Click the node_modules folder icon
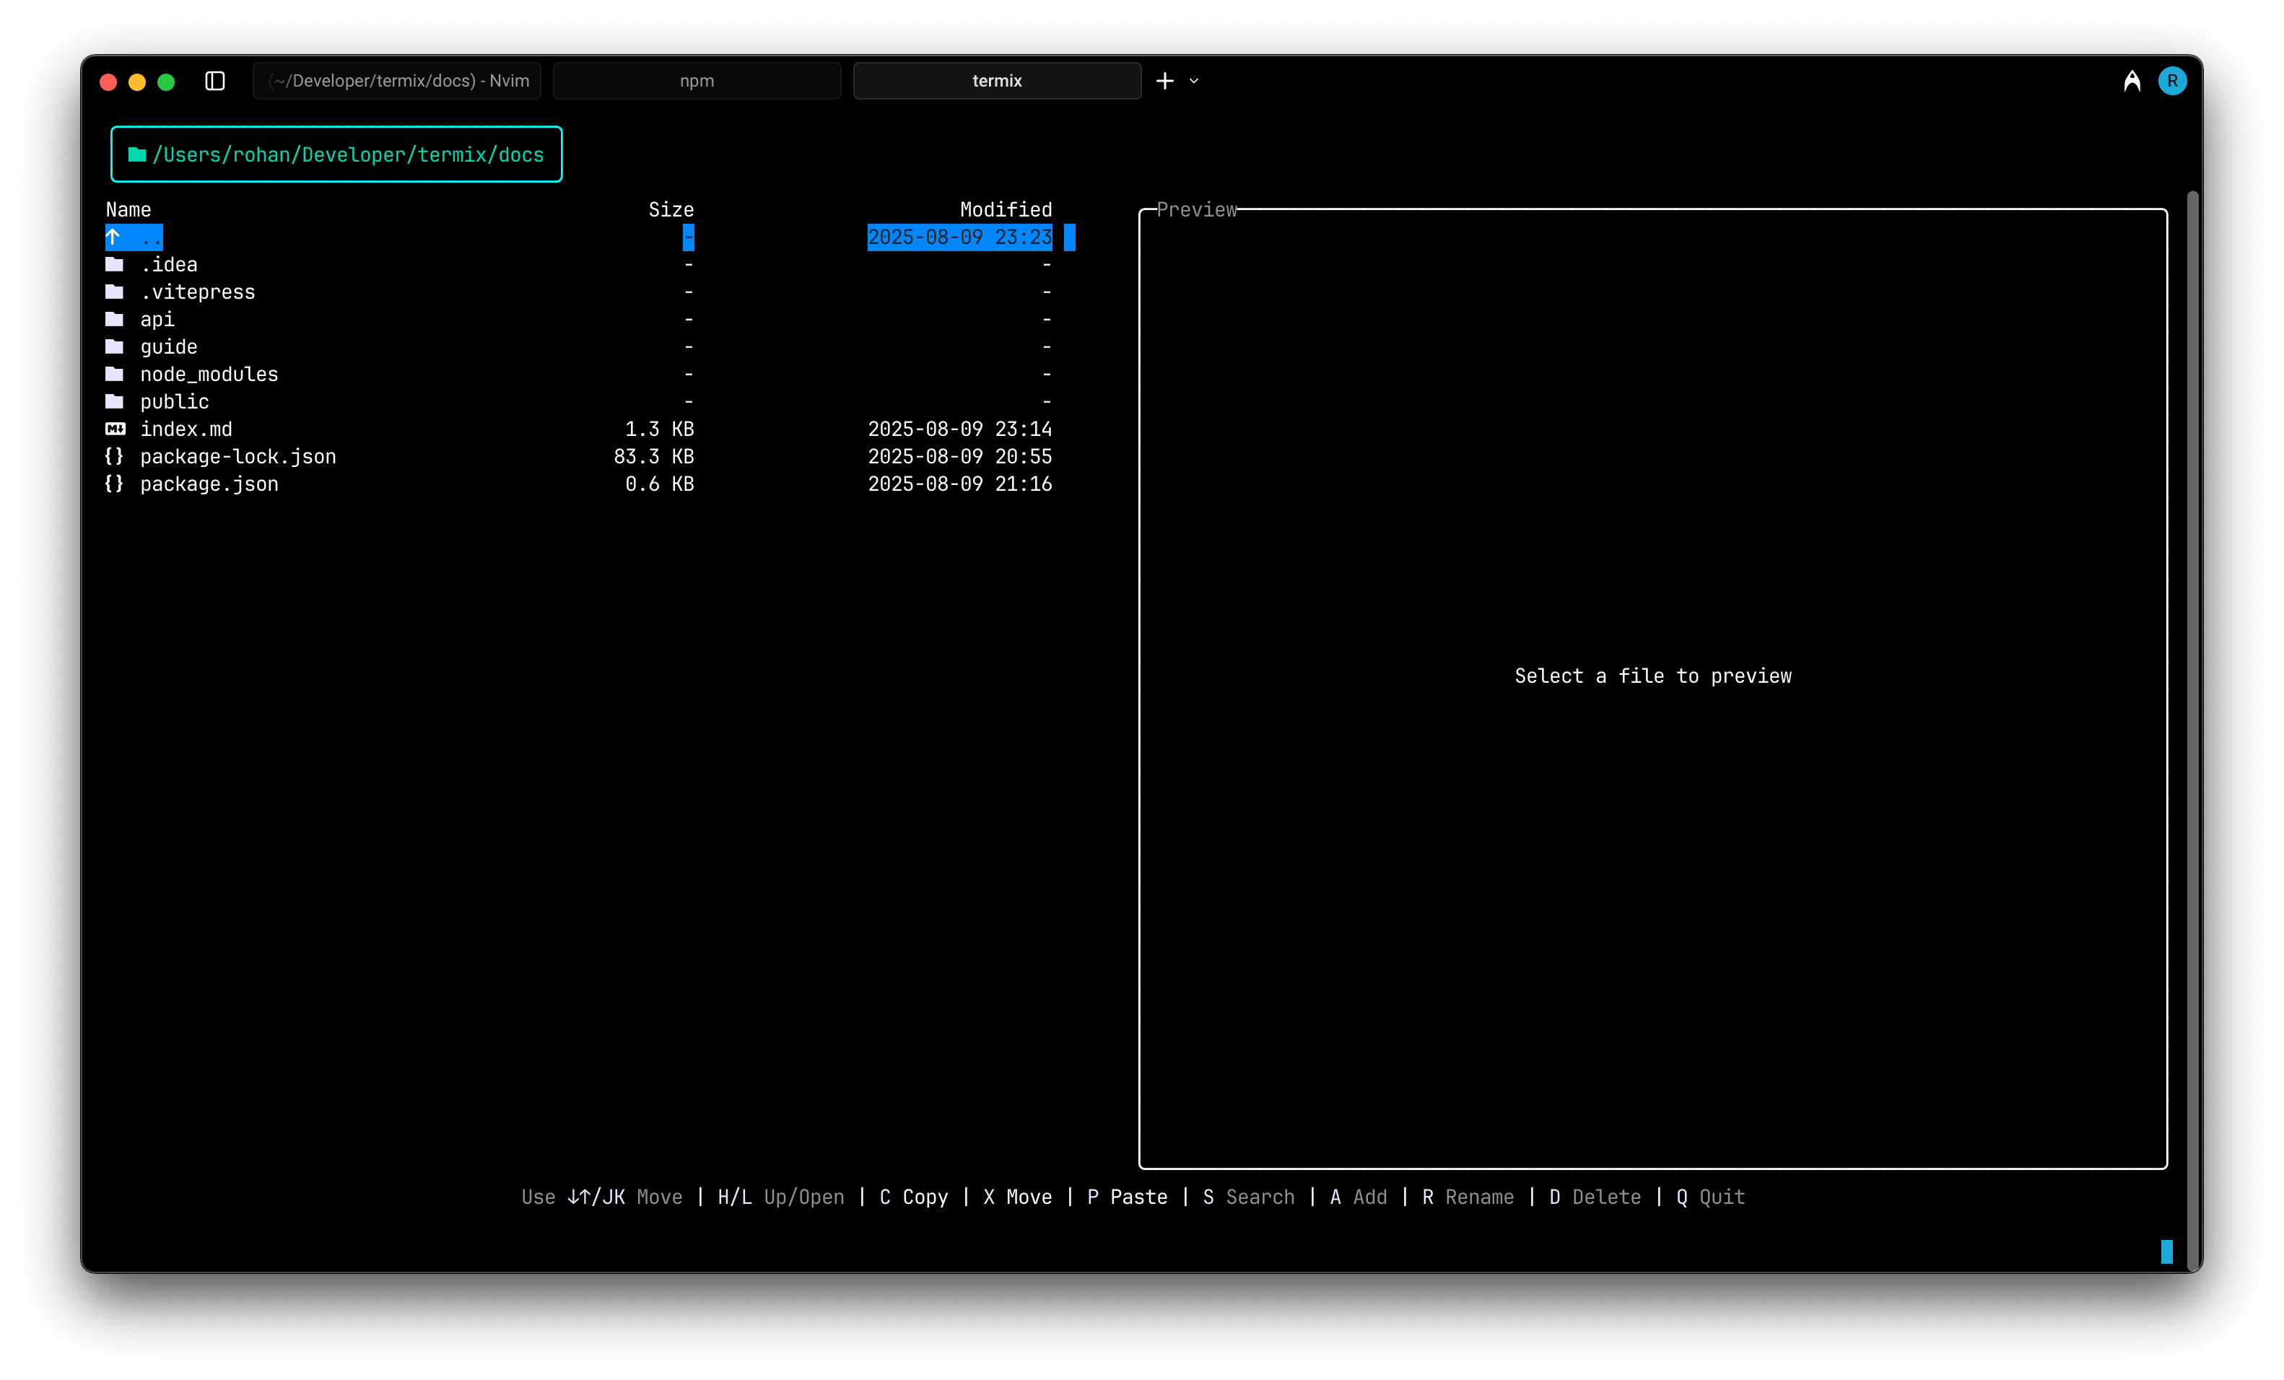The width and height of the screenshot is (2284, 1380). tap(114, 373)
